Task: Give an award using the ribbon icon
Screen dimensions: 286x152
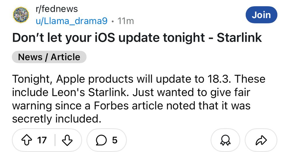Action: tap(225, 140)
